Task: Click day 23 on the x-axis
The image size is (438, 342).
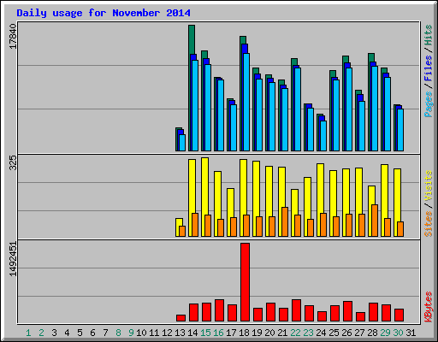Action: (308, 333)
